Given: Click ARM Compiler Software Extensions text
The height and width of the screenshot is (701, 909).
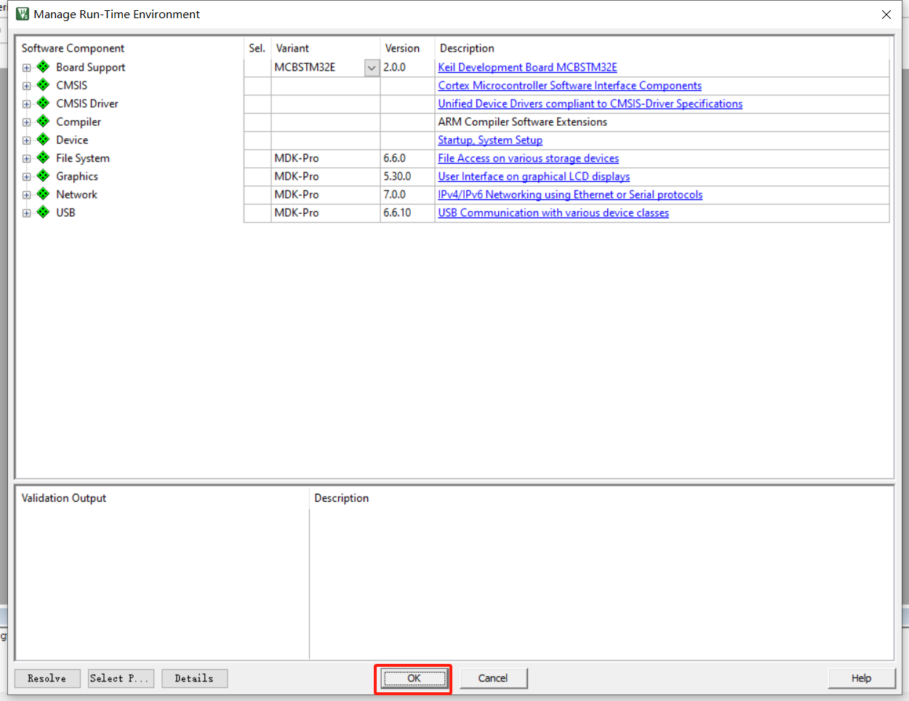Looking at the screenshot, I should point(522,121).
